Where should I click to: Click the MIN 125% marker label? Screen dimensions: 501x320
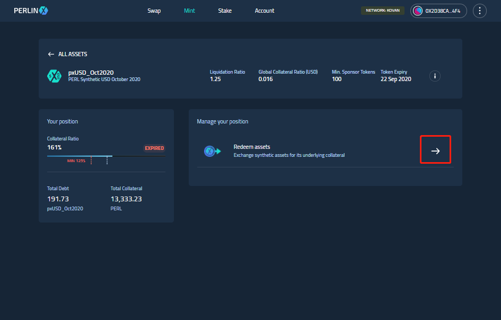click(76, 161)
